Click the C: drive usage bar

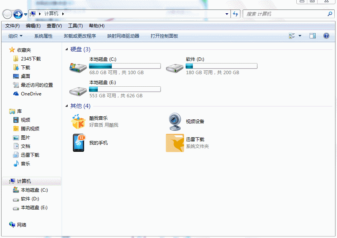click(125, 66)
